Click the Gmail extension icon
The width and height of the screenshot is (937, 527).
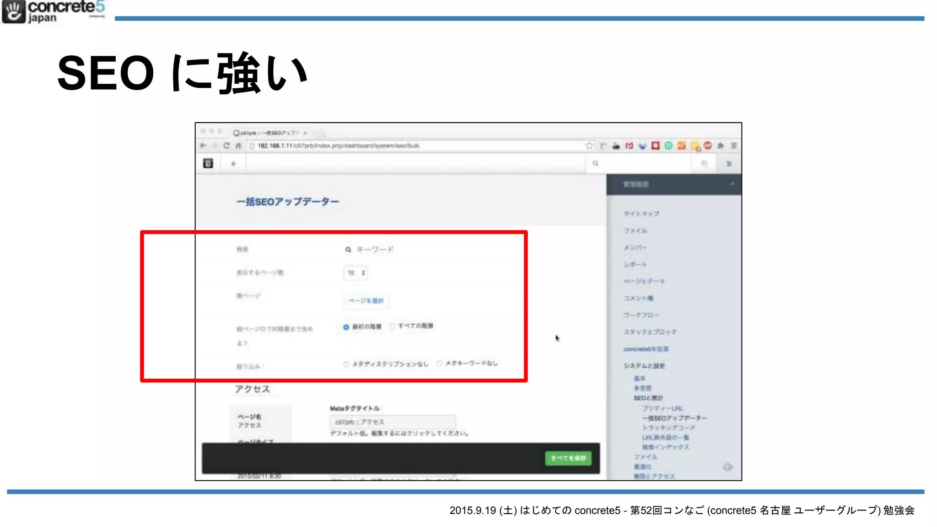click(629, 145)
